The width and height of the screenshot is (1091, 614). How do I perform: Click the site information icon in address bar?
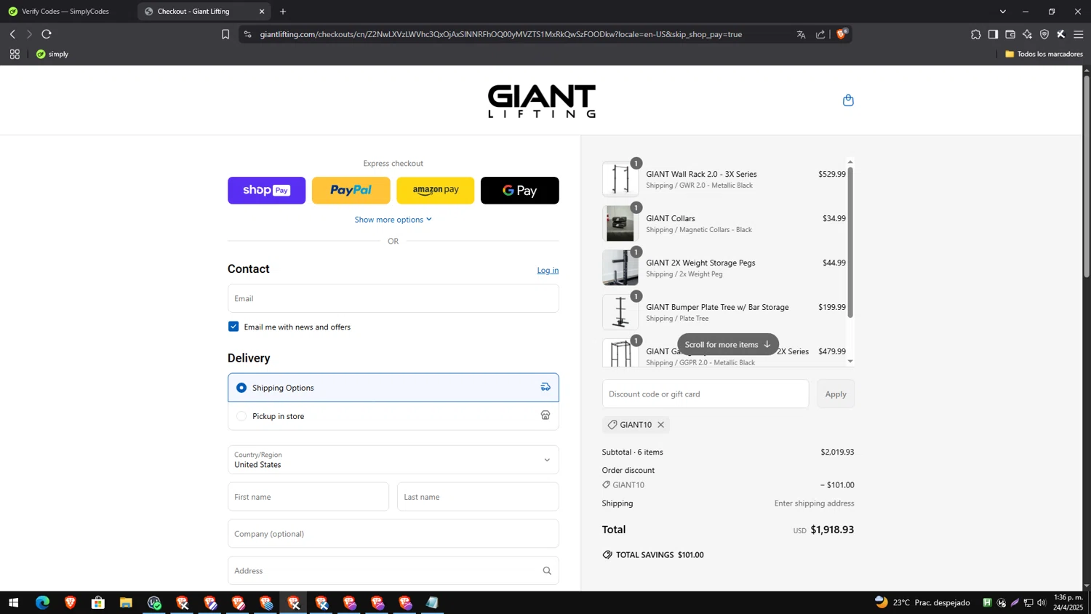click(247, 34)
